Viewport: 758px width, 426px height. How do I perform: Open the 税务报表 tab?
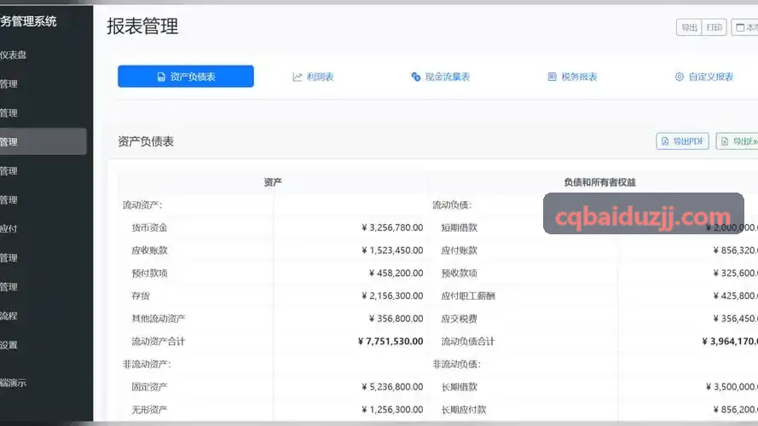(572, 77)
